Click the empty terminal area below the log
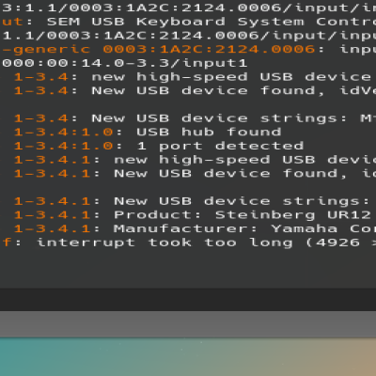The height and width of the screenshot is (376, 376). click(188, 269)
